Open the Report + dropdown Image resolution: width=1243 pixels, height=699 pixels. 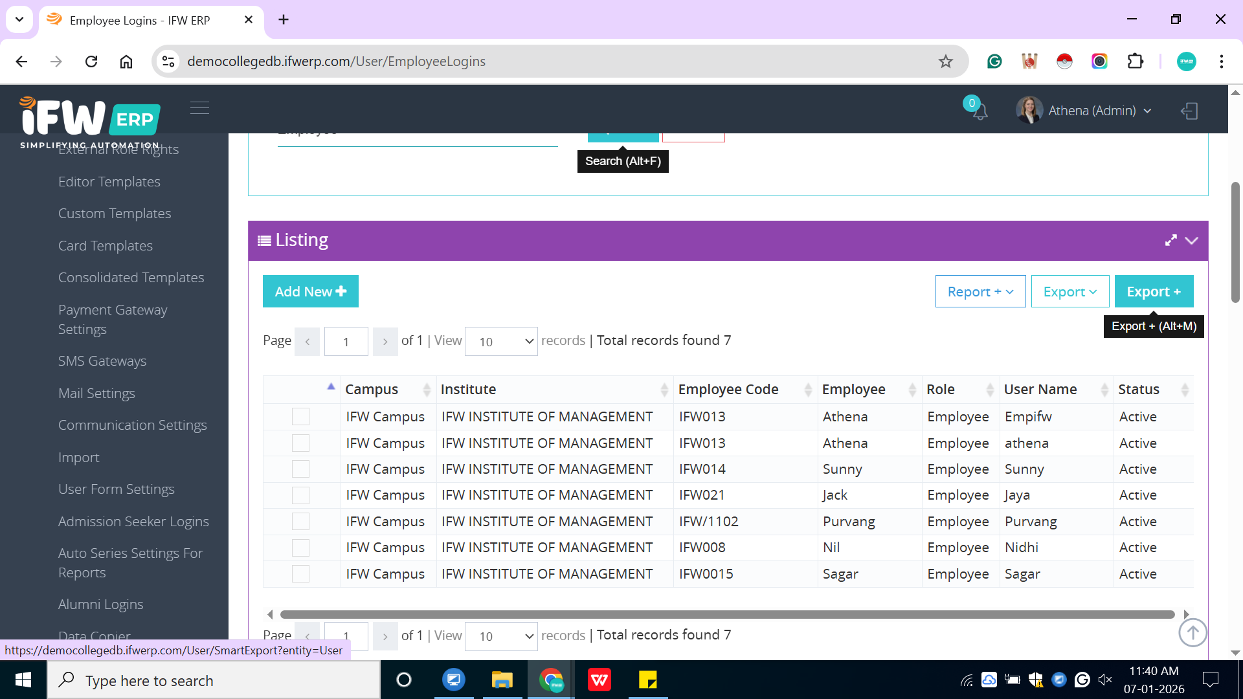pyautogui.click(x=980, y=291)
